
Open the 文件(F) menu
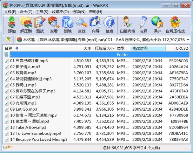tap(10, 12)
